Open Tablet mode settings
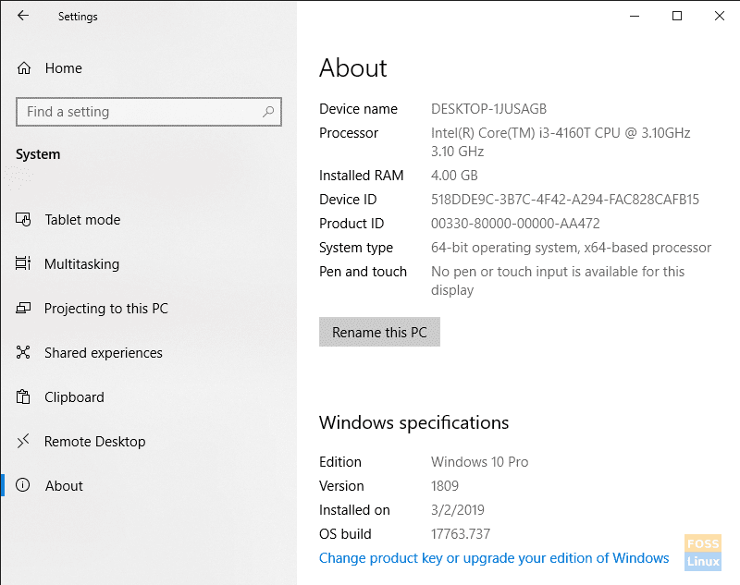740x585 pixels. (82, 220)
